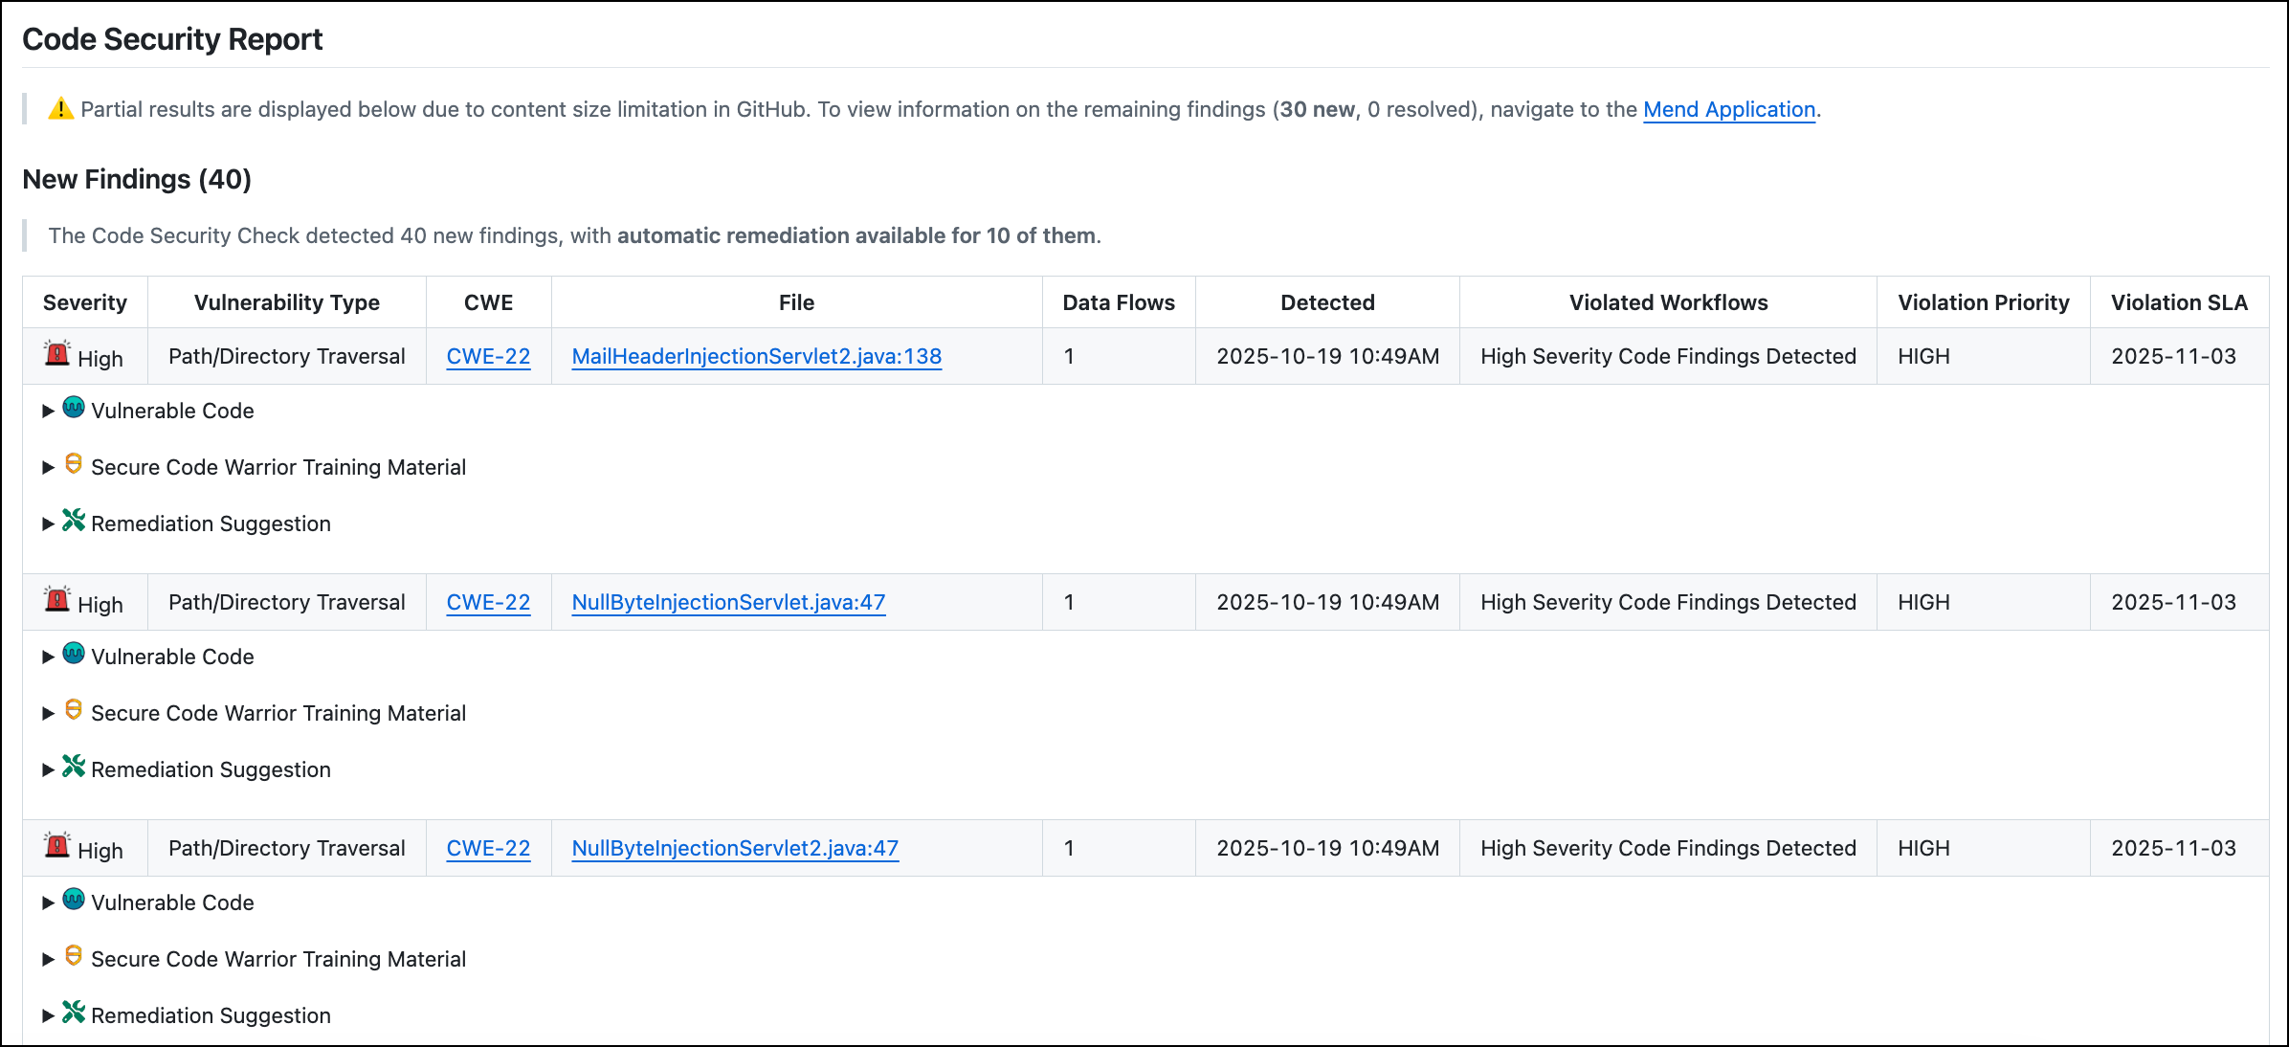This screenshot has height=1047, width=2289.
Task: Expand Remediation Suggestion under NullByteInjectionServlet2 finding
Action: 211,1016
